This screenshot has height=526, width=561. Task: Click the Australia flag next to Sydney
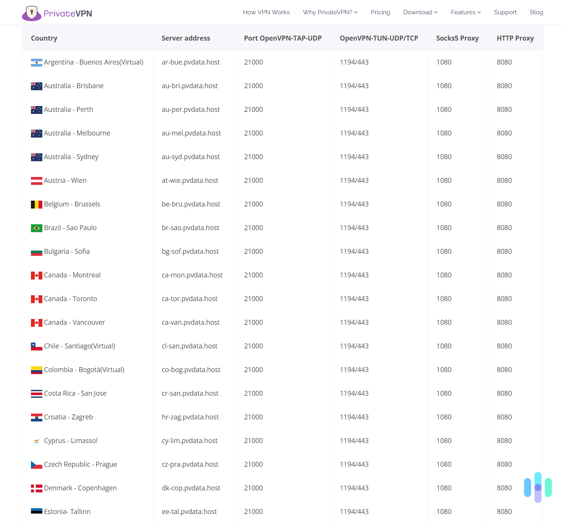point(37,157)
